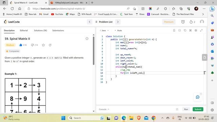Image resolution: width=217 pixels, height=122 pixels.
Task: Open browser extensions puzzle icon
Action: click(x=165, y=9)
